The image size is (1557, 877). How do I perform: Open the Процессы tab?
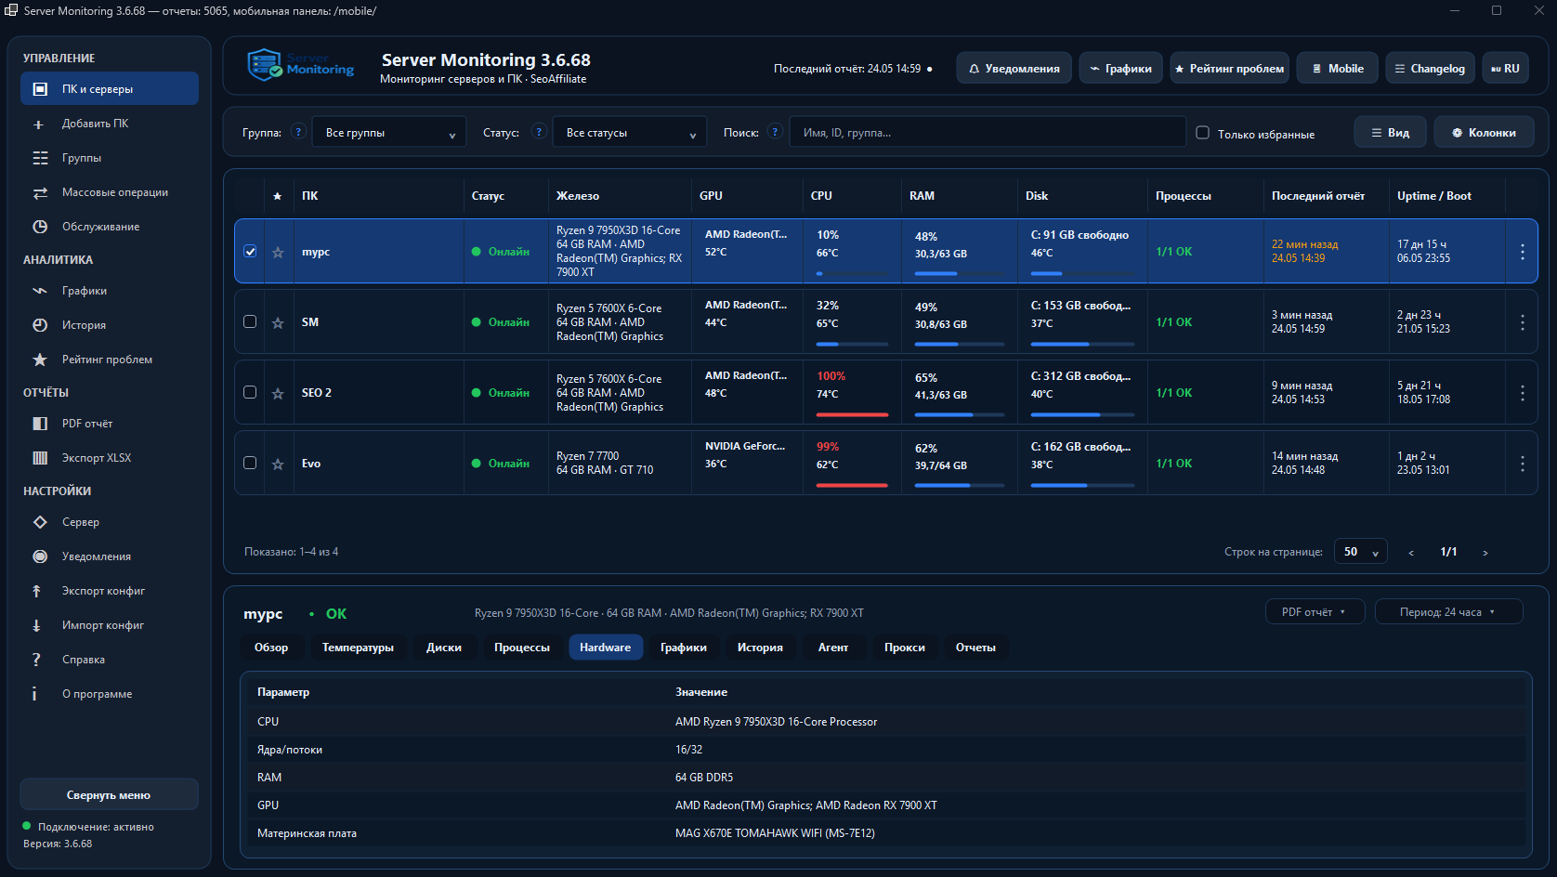point(522,648)
